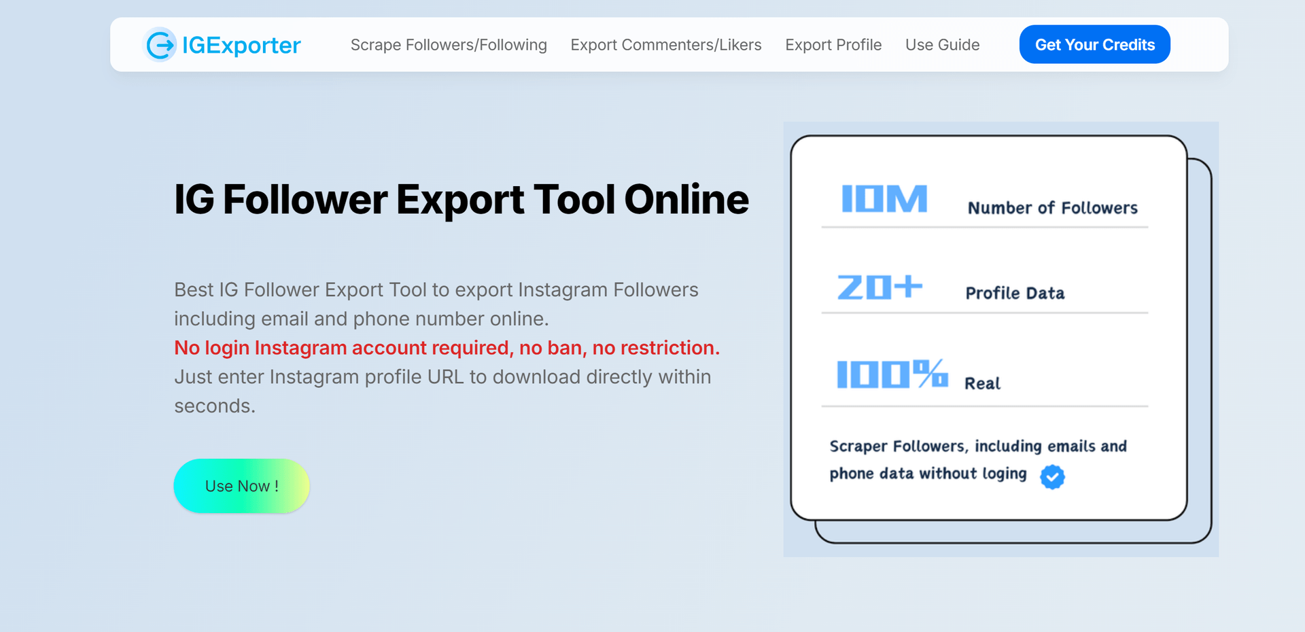Click the Best IG Follower Export Tool description
The height and width of the screenshot is (632, 1305).
[436, 304]
